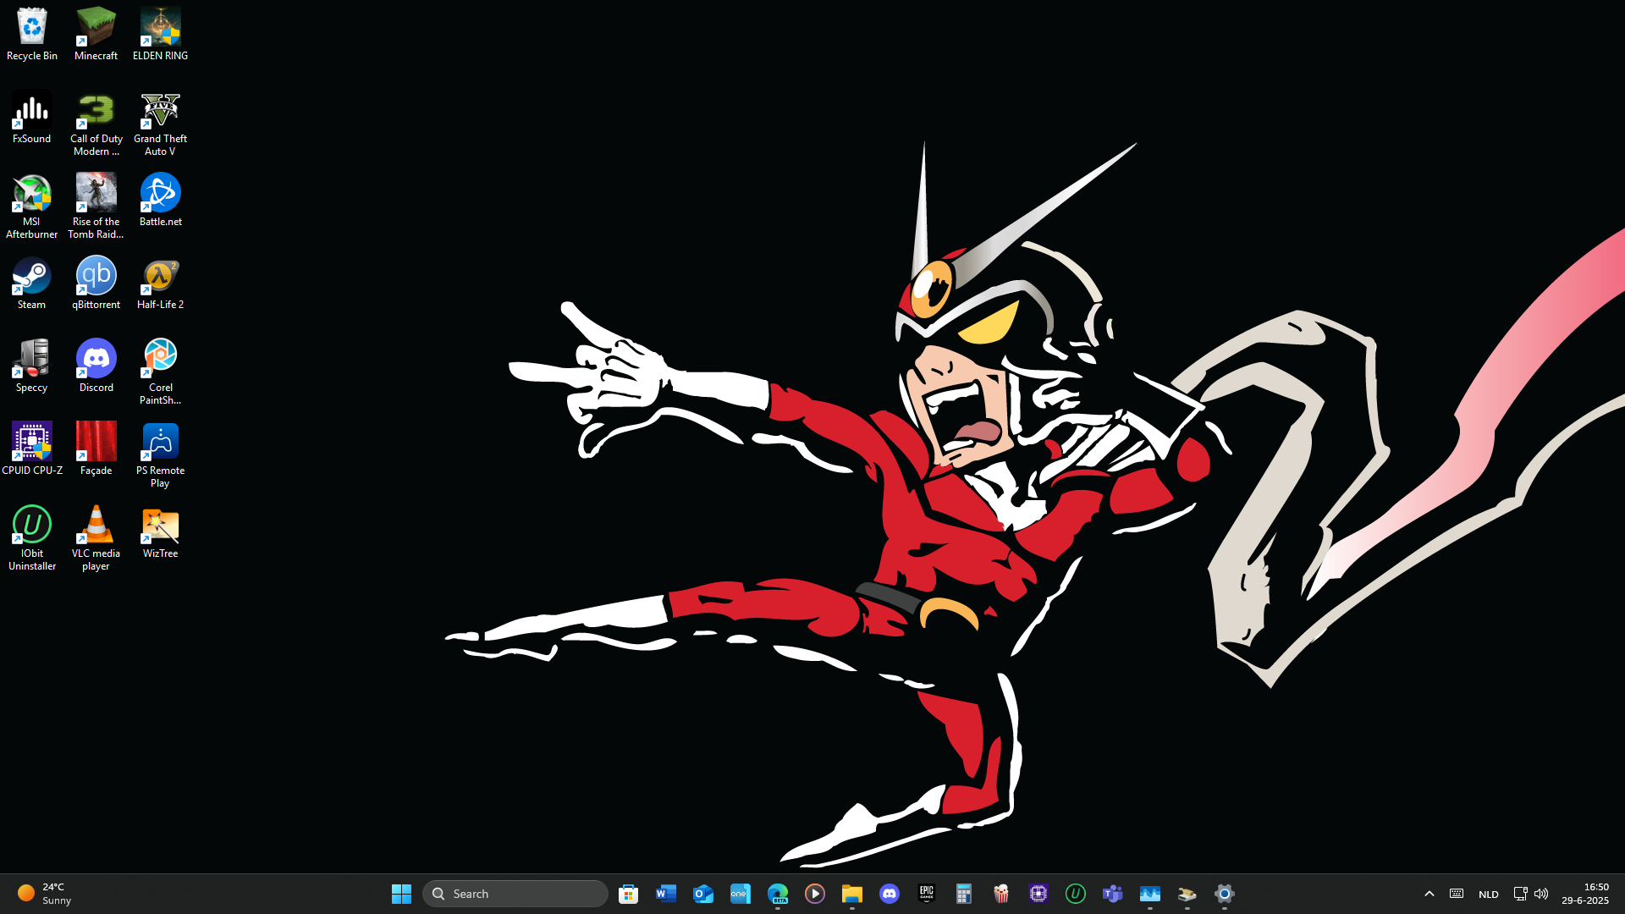The height and width of the screenshot is (914, 1625).
Task: Select the VLC media player desktop shortcut
Action: 96,539
